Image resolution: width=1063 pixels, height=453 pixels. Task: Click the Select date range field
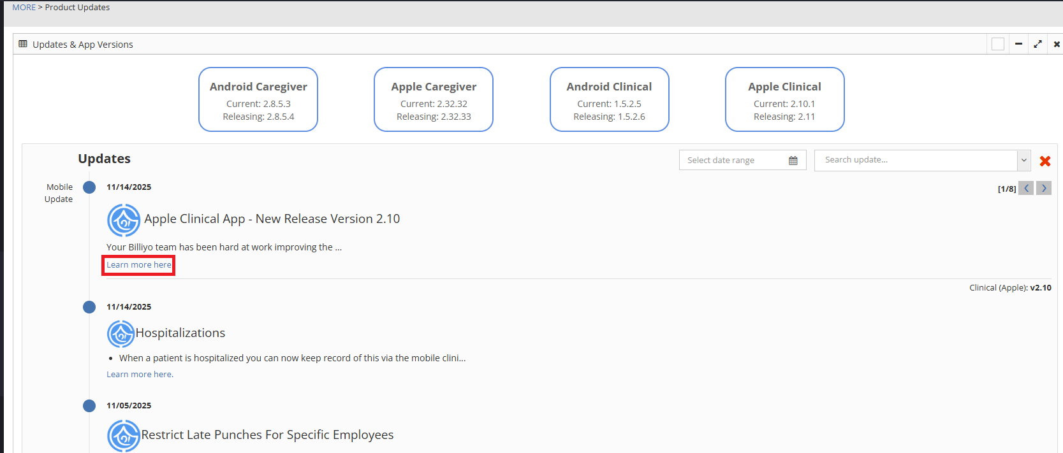coord(733,161)
